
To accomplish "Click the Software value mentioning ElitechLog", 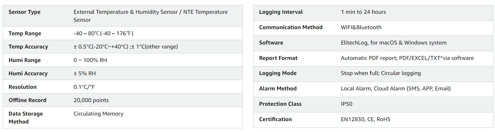I will (393, 43).
